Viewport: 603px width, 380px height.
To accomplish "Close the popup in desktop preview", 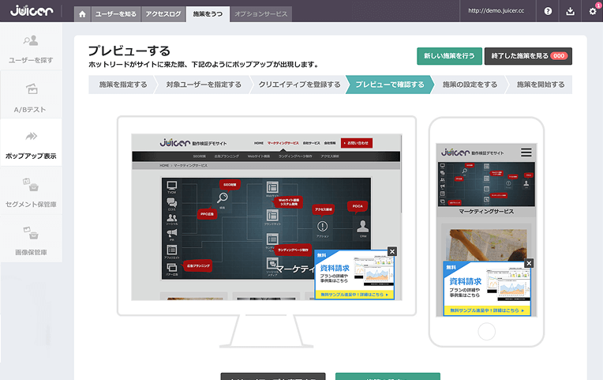I will pos(392,251).
